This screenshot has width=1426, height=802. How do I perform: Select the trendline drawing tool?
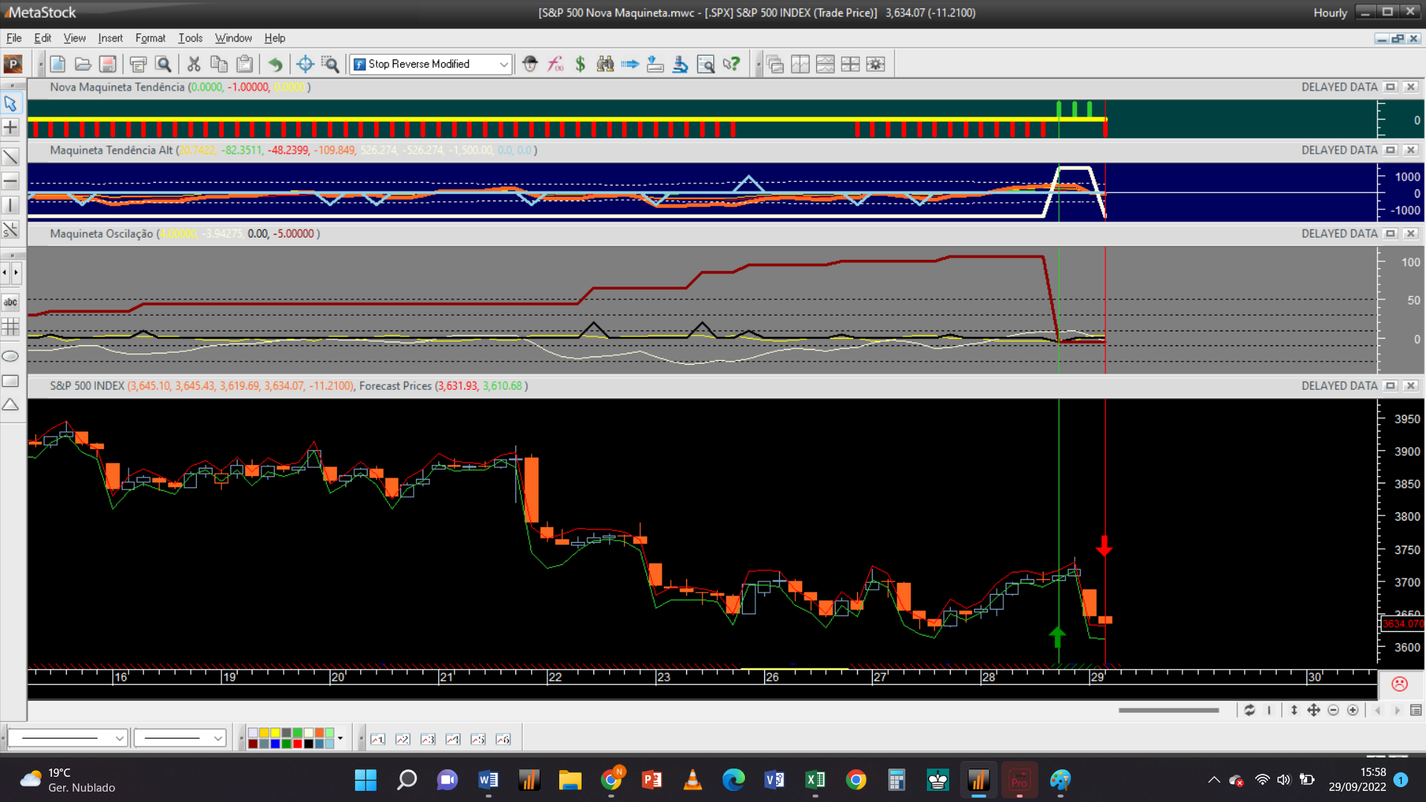10,157
